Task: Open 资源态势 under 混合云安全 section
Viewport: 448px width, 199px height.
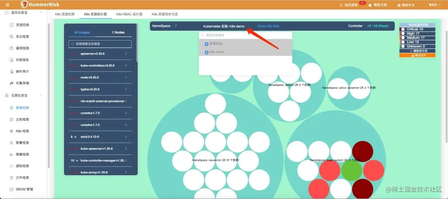Action: pos(22,25)
